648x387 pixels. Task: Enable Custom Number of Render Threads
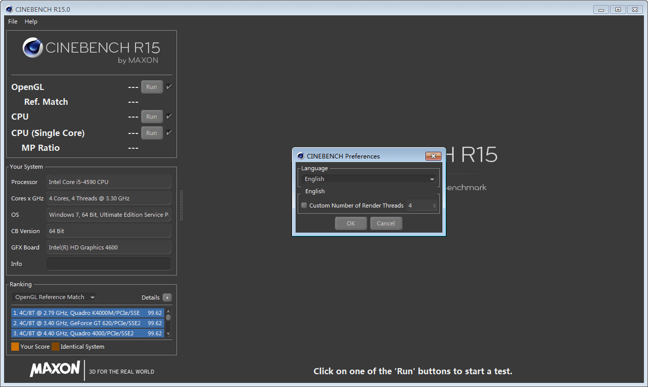click(304, 205)
